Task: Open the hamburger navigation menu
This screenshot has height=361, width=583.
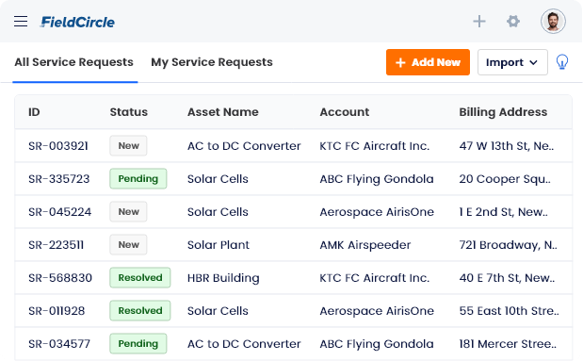Action: pyautogui.click(x=21, y=22)
